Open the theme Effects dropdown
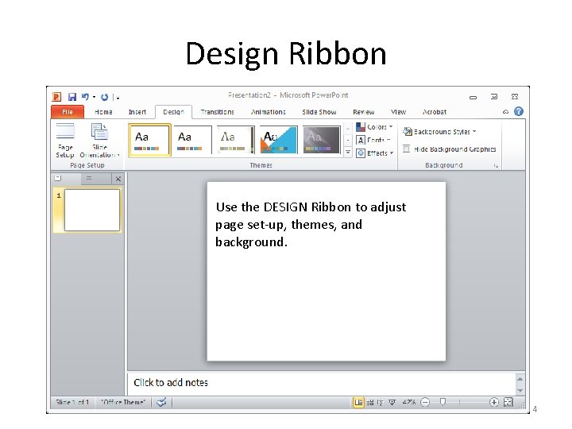This screenshot has height=429, width=572. [375, 153]
